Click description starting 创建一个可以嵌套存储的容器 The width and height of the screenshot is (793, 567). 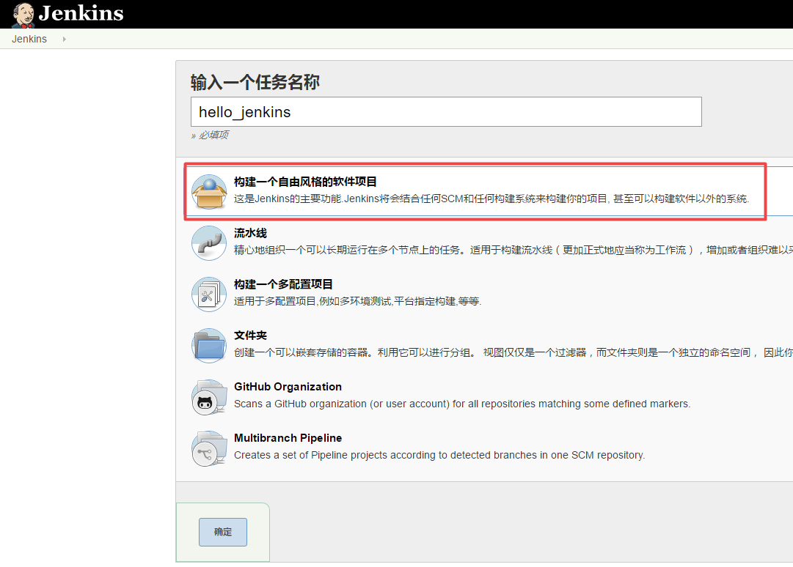(x=514, y=352)
